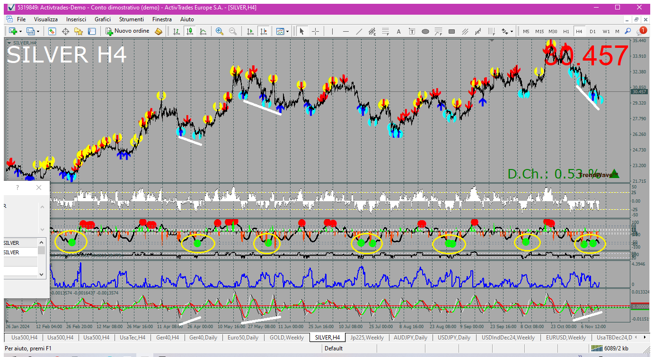Select the parallel lines channel tool

[x=466, y=31]
